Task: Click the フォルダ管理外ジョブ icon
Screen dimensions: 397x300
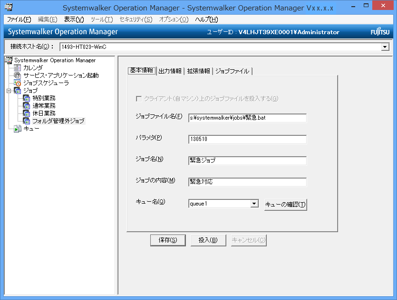Action: tap(27, 121)
